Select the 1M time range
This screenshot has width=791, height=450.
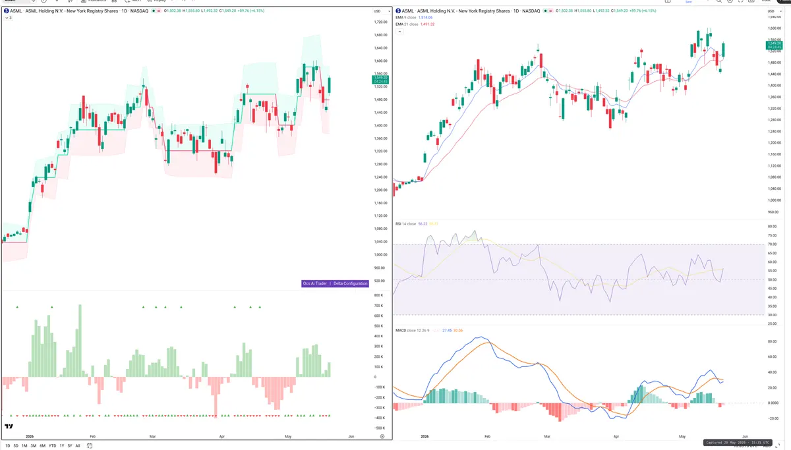24,446
